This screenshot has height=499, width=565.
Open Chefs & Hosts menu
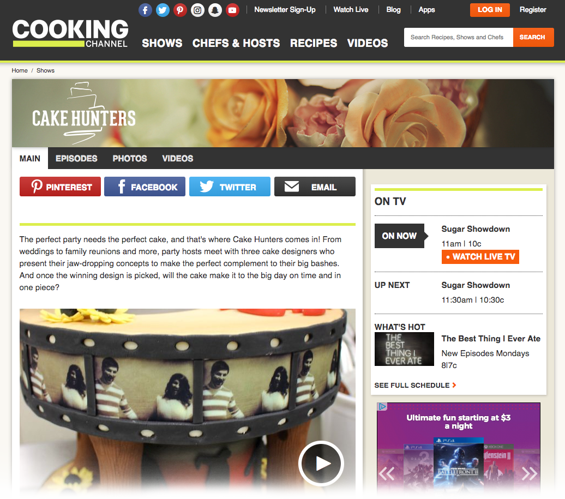click(x=236, y=43)
